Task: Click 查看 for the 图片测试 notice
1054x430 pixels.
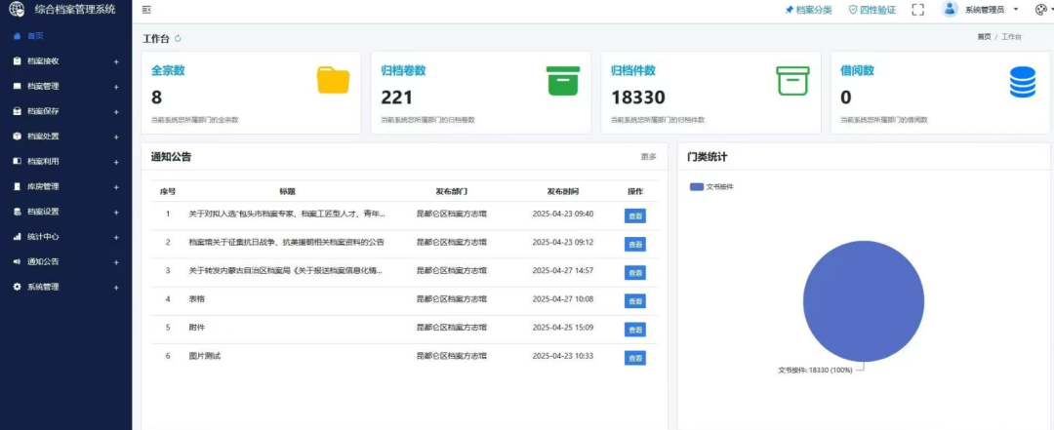Action: pyautogui.click(x=635, y=358)
